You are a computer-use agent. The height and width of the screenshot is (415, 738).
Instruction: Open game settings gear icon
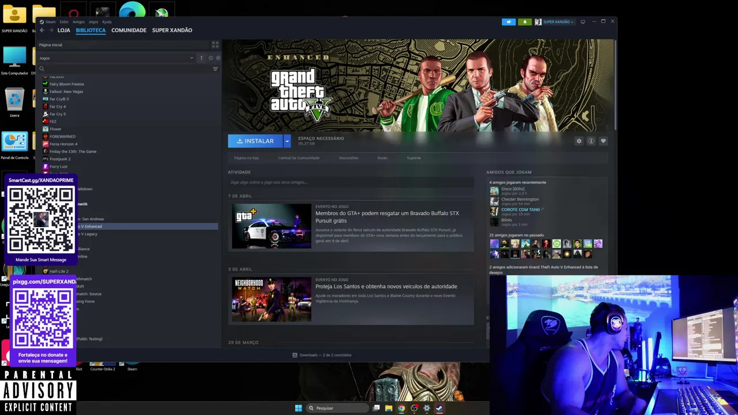tap(579, 141)
